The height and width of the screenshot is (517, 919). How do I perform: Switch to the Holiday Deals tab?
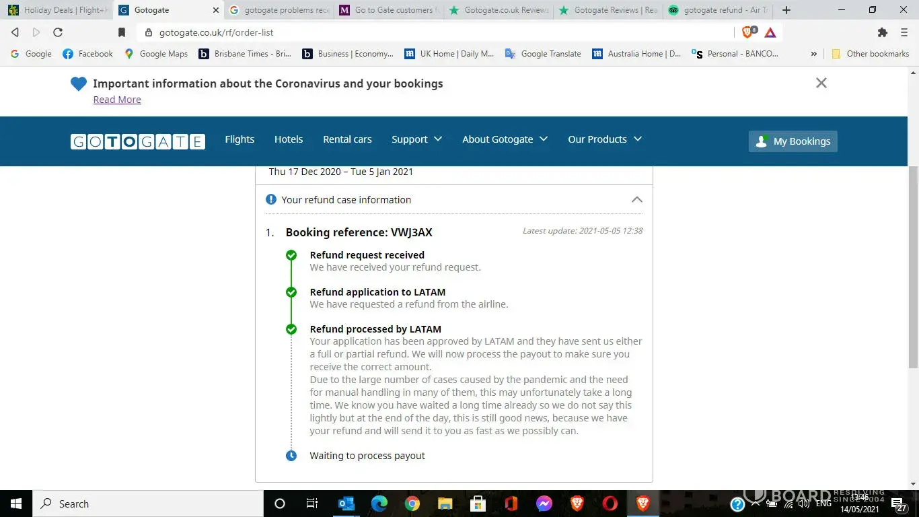[57, 10]
